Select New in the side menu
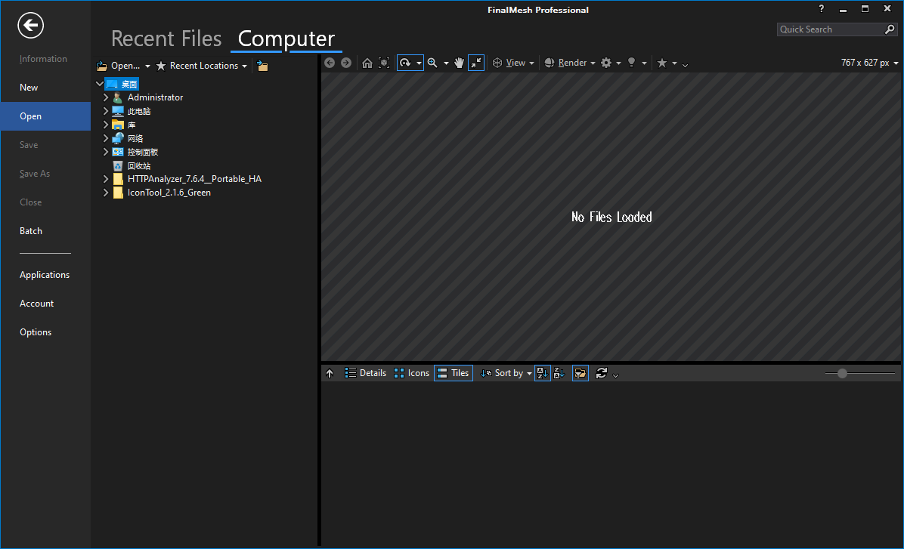904x549 pixels. 29,88
